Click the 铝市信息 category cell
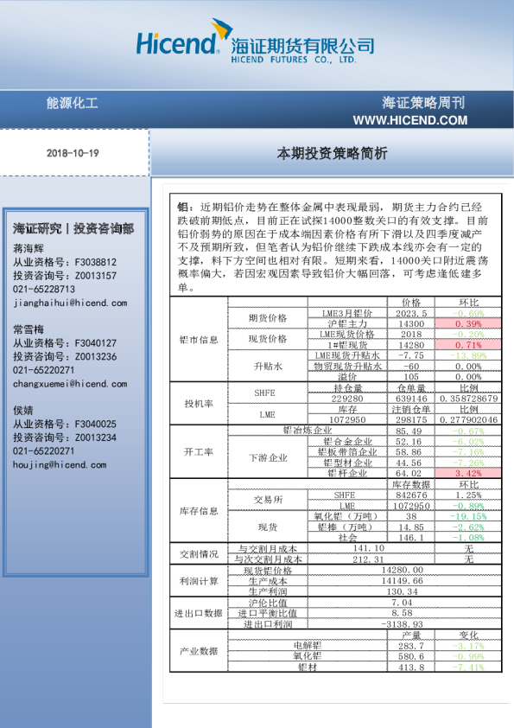Viewport: 514px width, 728px height. click(x=199, y=340)
